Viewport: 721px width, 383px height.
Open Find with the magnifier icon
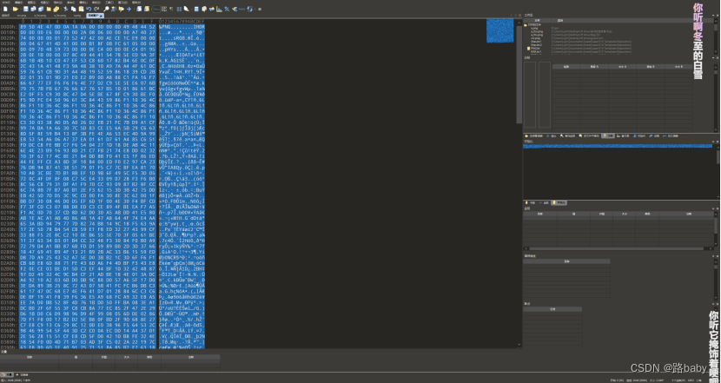[x=106, y=9]
